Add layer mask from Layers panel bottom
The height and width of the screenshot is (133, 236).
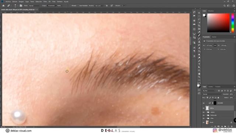point(219,126)
